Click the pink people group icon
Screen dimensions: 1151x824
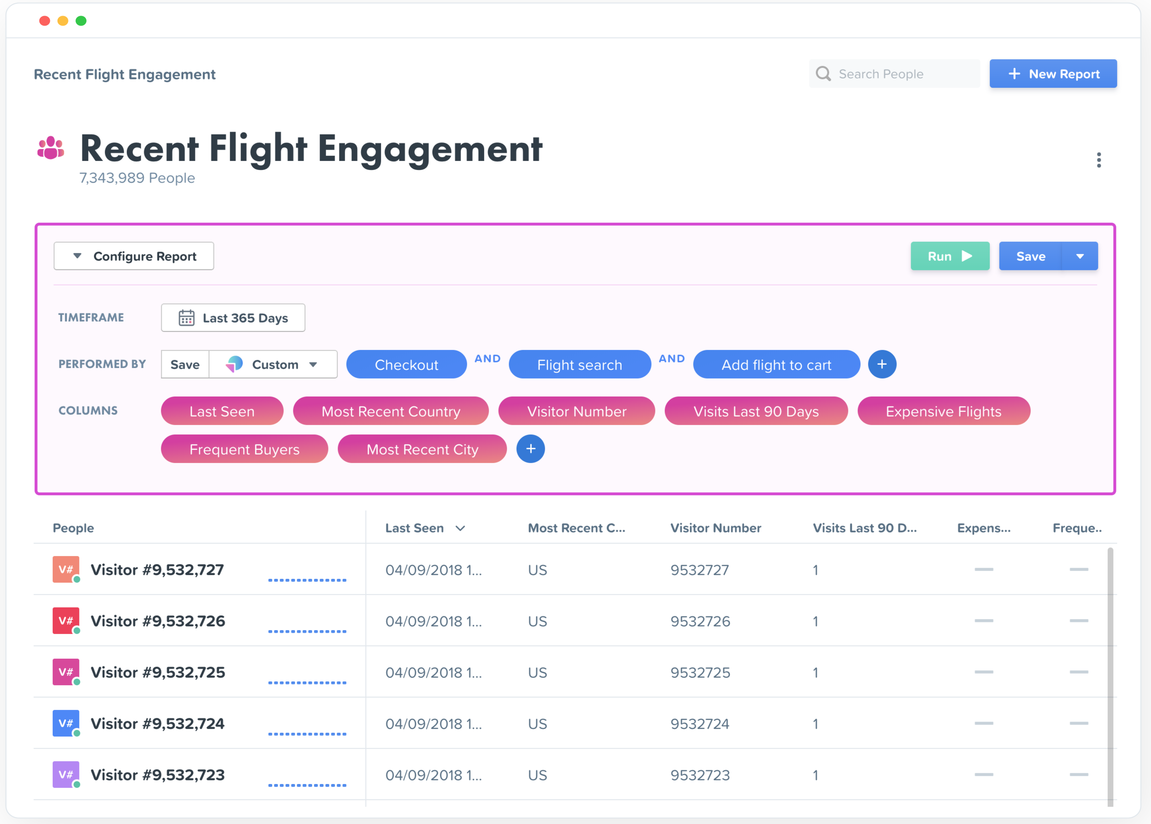[51, 148]
